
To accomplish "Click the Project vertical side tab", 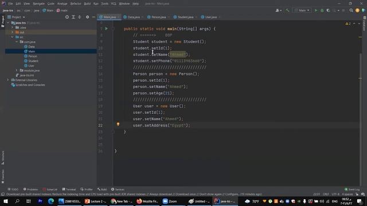I will 2,22.
